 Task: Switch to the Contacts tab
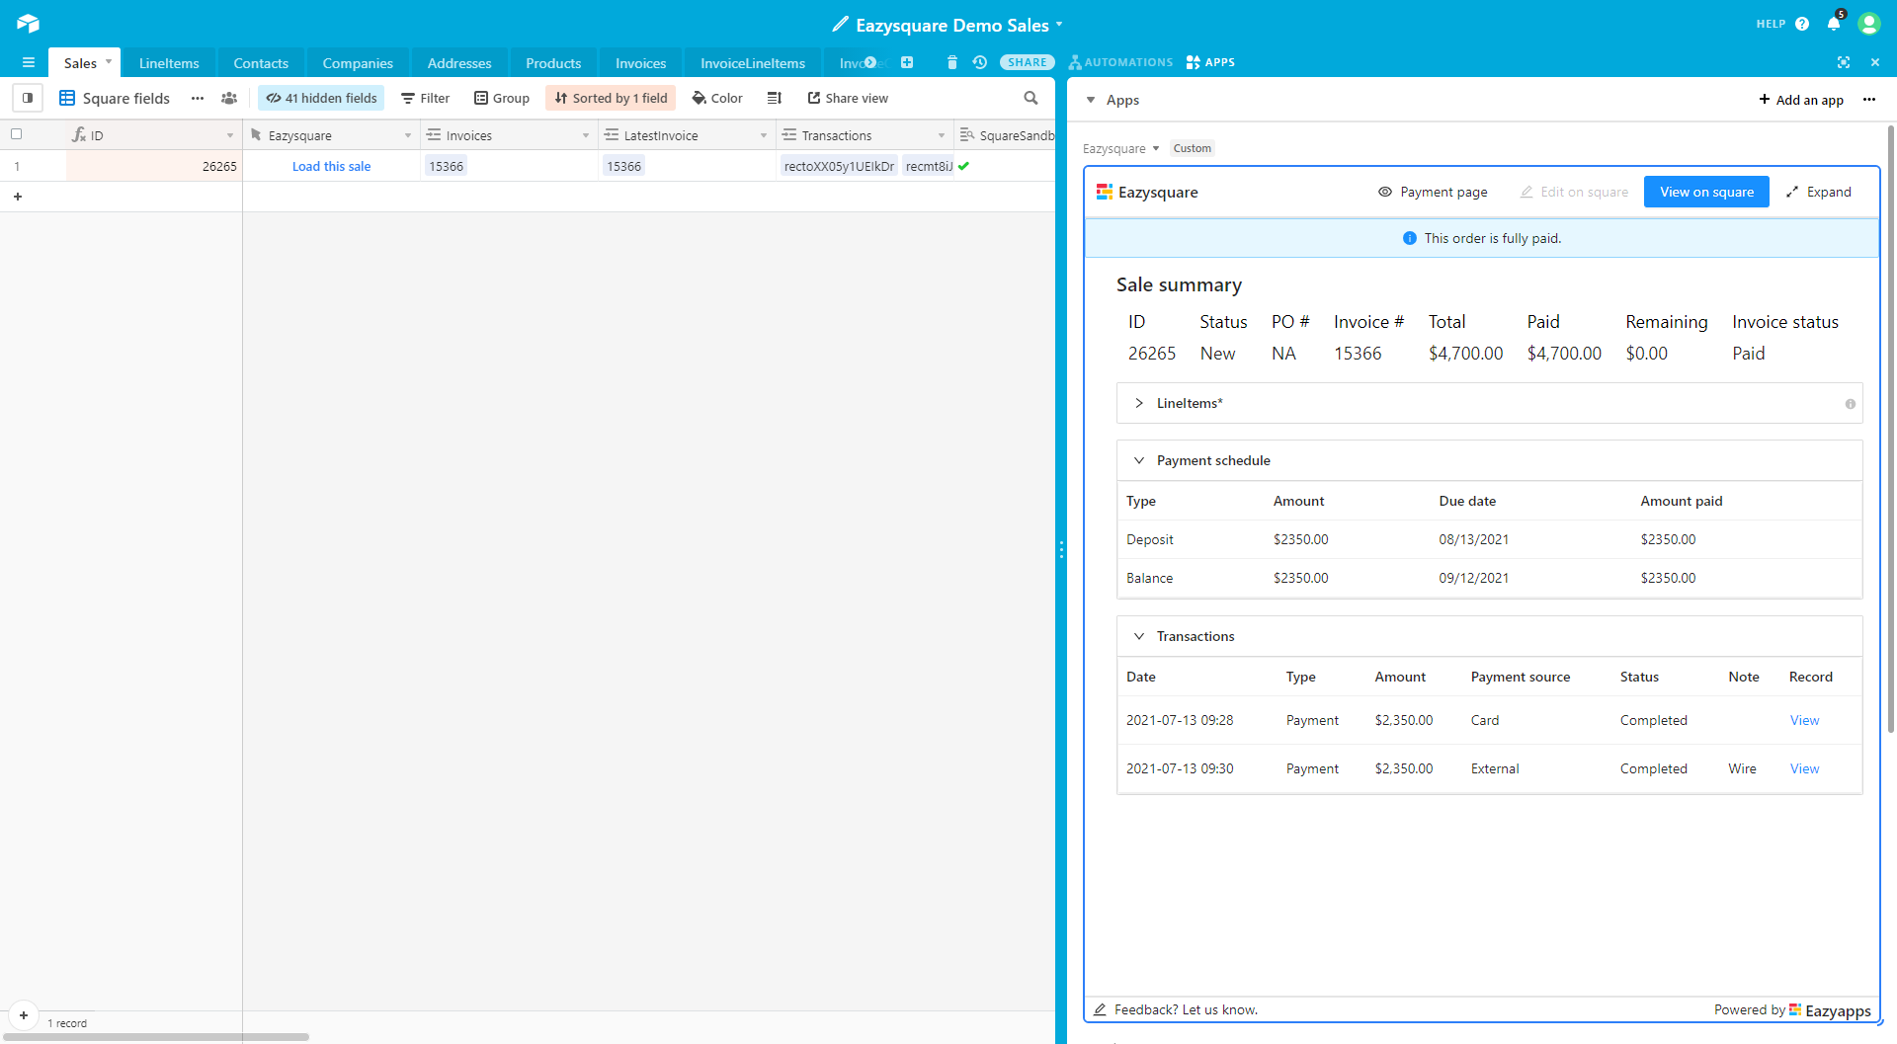tap(261, 63)
